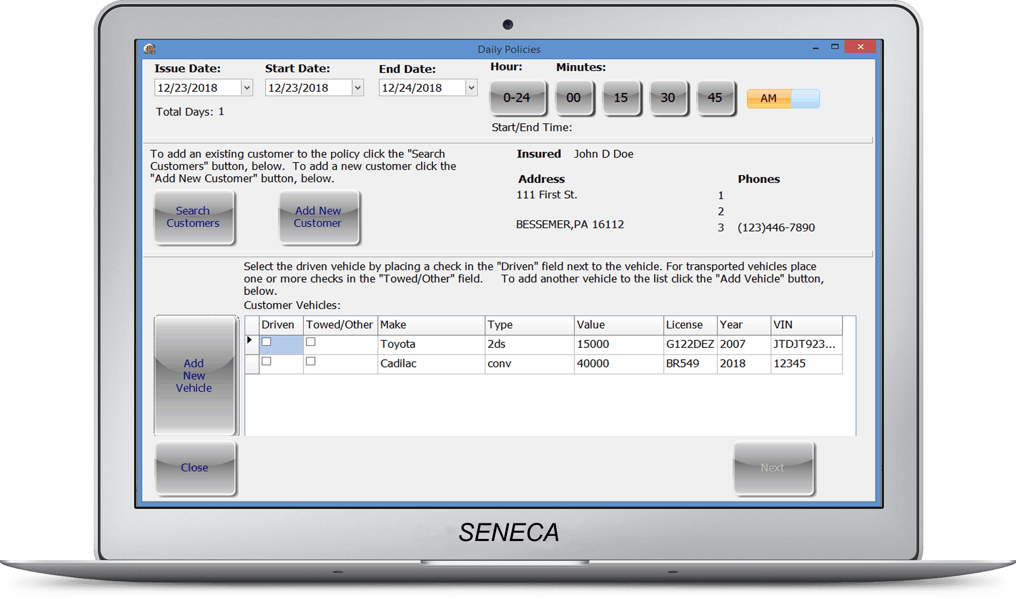This screenshot has width=1016, height=599.
Task: Click the VIN column header
Action: pyautogui.click(x=806, y=325)
